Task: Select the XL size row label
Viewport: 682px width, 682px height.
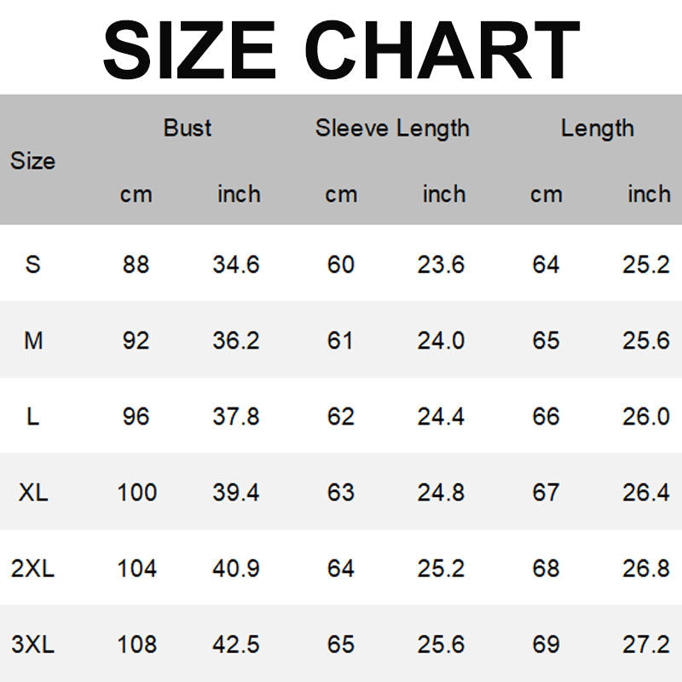Action: coord(33,493)
